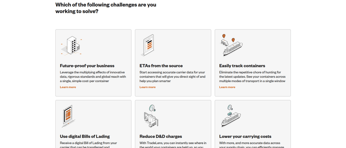Click the office building illustration icon
346x148 pixels.
coord(71,46)
